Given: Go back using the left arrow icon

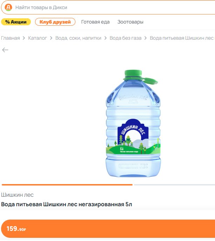Looking at the screenshot, I should 5,50.
